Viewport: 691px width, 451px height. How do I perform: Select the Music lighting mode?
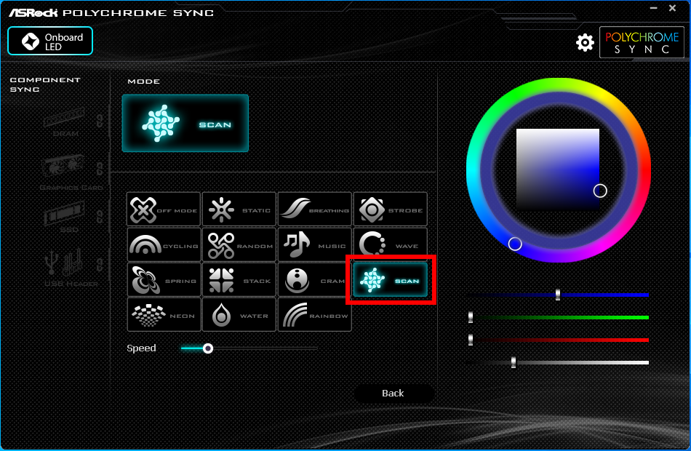(x=315, y=244)
